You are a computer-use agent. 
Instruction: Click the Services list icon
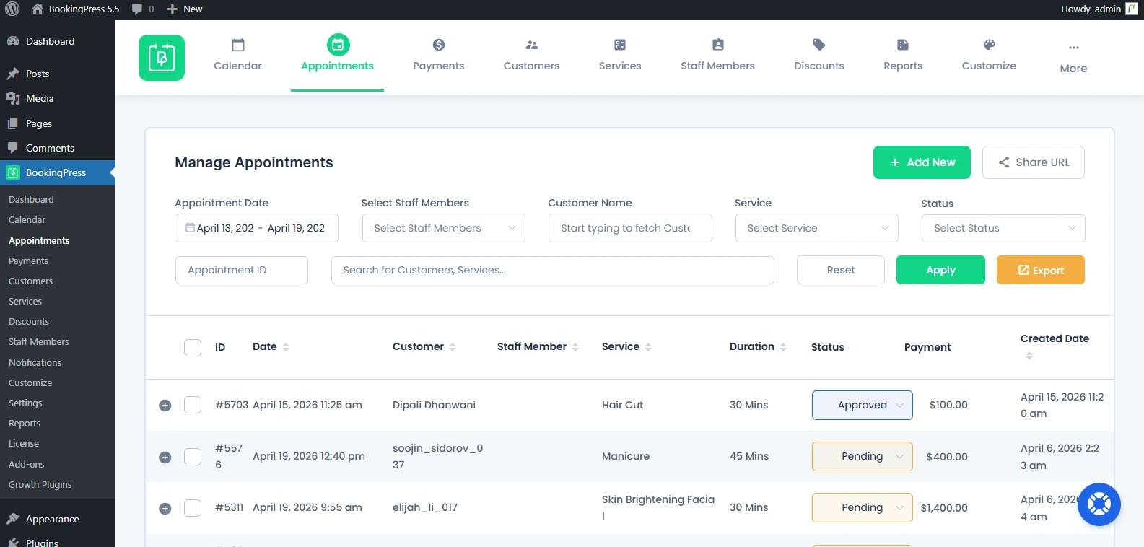pos(620,45)
